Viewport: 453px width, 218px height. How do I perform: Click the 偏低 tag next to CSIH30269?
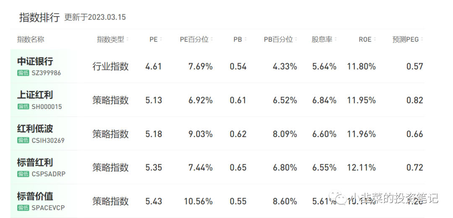point(23,140)
